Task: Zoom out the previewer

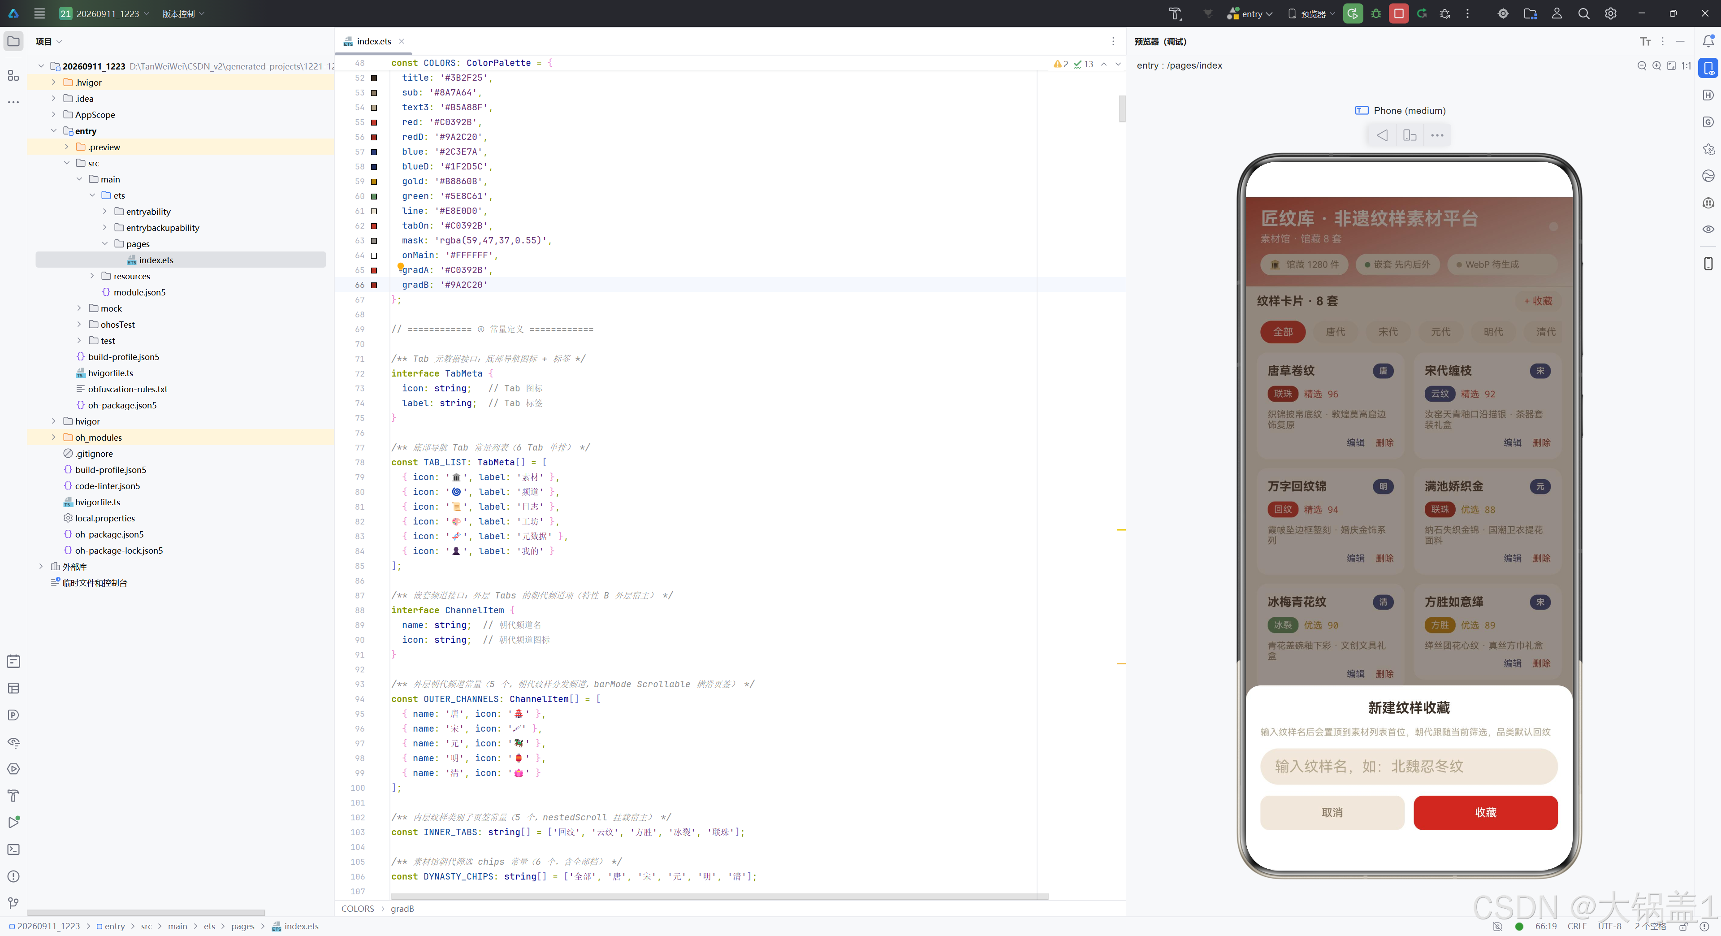Action: (x=1642, y=65)
